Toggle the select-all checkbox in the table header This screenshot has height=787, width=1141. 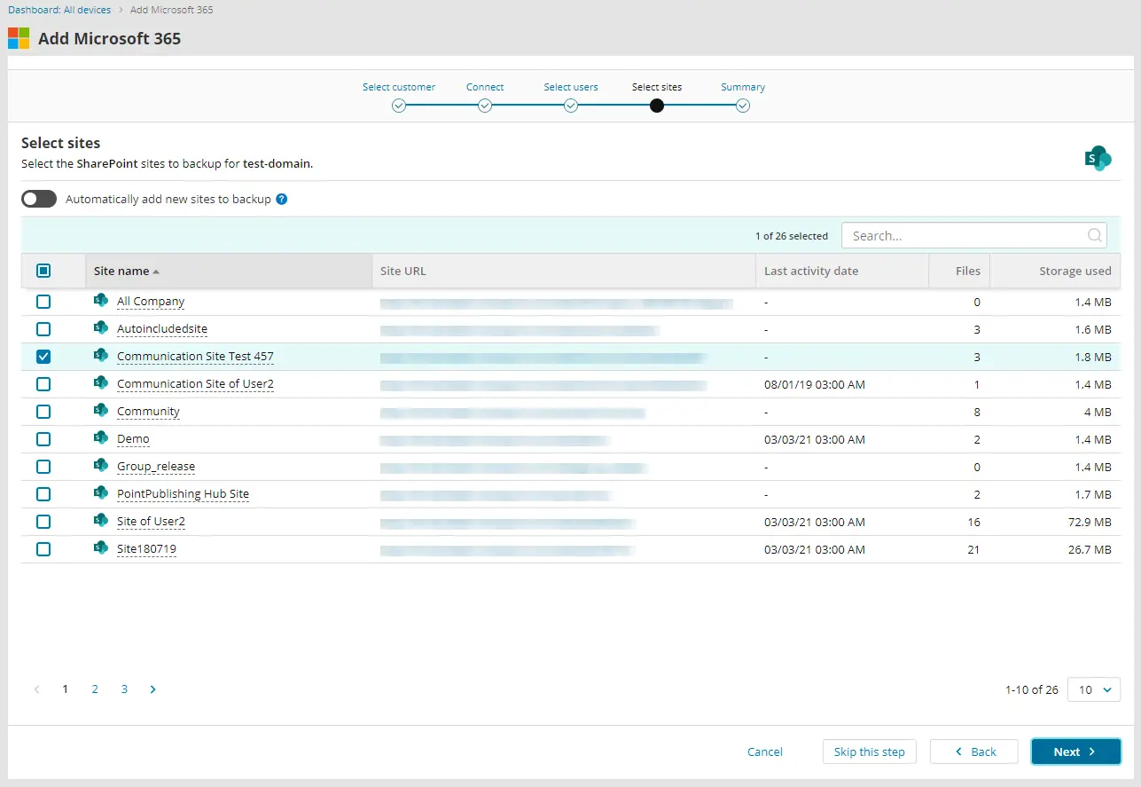pyautogui.click(x=43, y=271)
